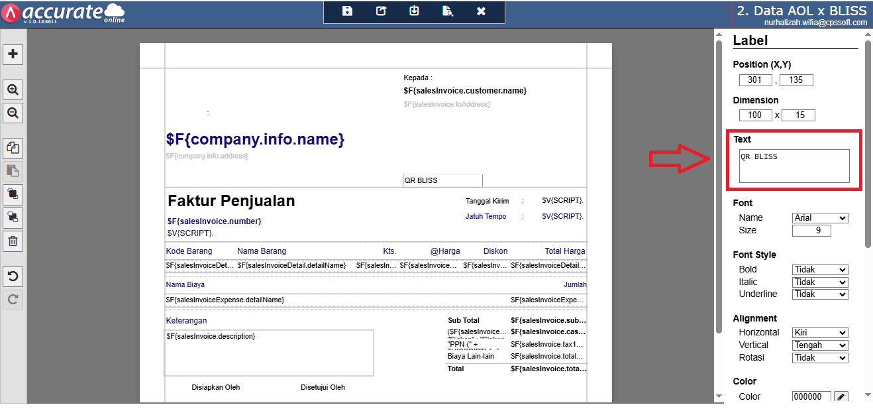Select the Jatuh Tempo label
Viewport: 873px width, 411px height.
point(486,216)
